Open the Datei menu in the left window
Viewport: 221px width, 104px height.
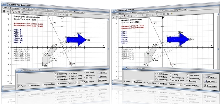(6, 7)
